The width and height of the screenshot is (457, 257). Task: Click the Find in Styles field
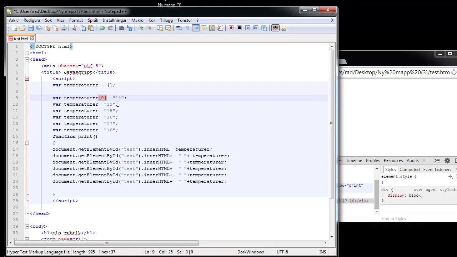click(418, 219)
